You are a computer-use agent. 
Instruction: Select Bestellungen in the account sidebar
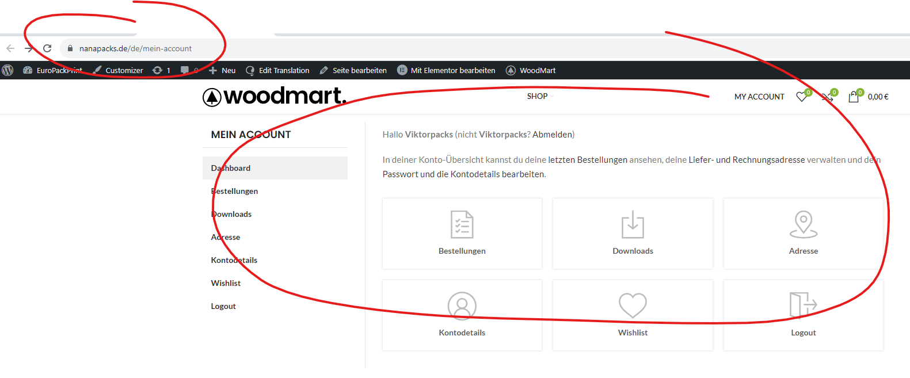275,191
